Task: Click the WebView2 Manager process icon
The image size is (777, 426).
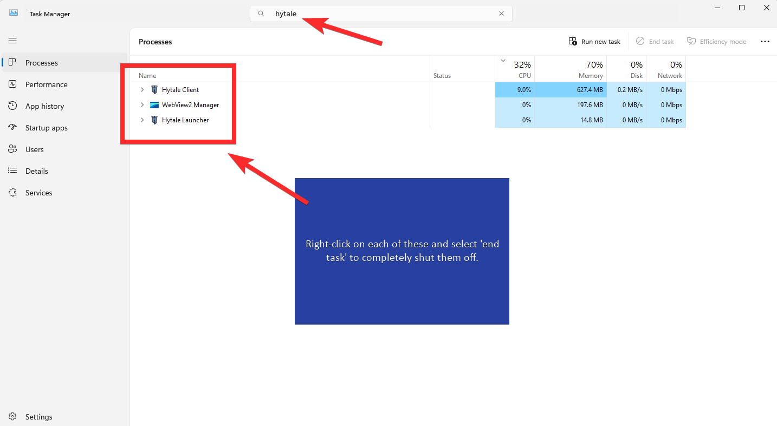Action: tap(154, 105)
